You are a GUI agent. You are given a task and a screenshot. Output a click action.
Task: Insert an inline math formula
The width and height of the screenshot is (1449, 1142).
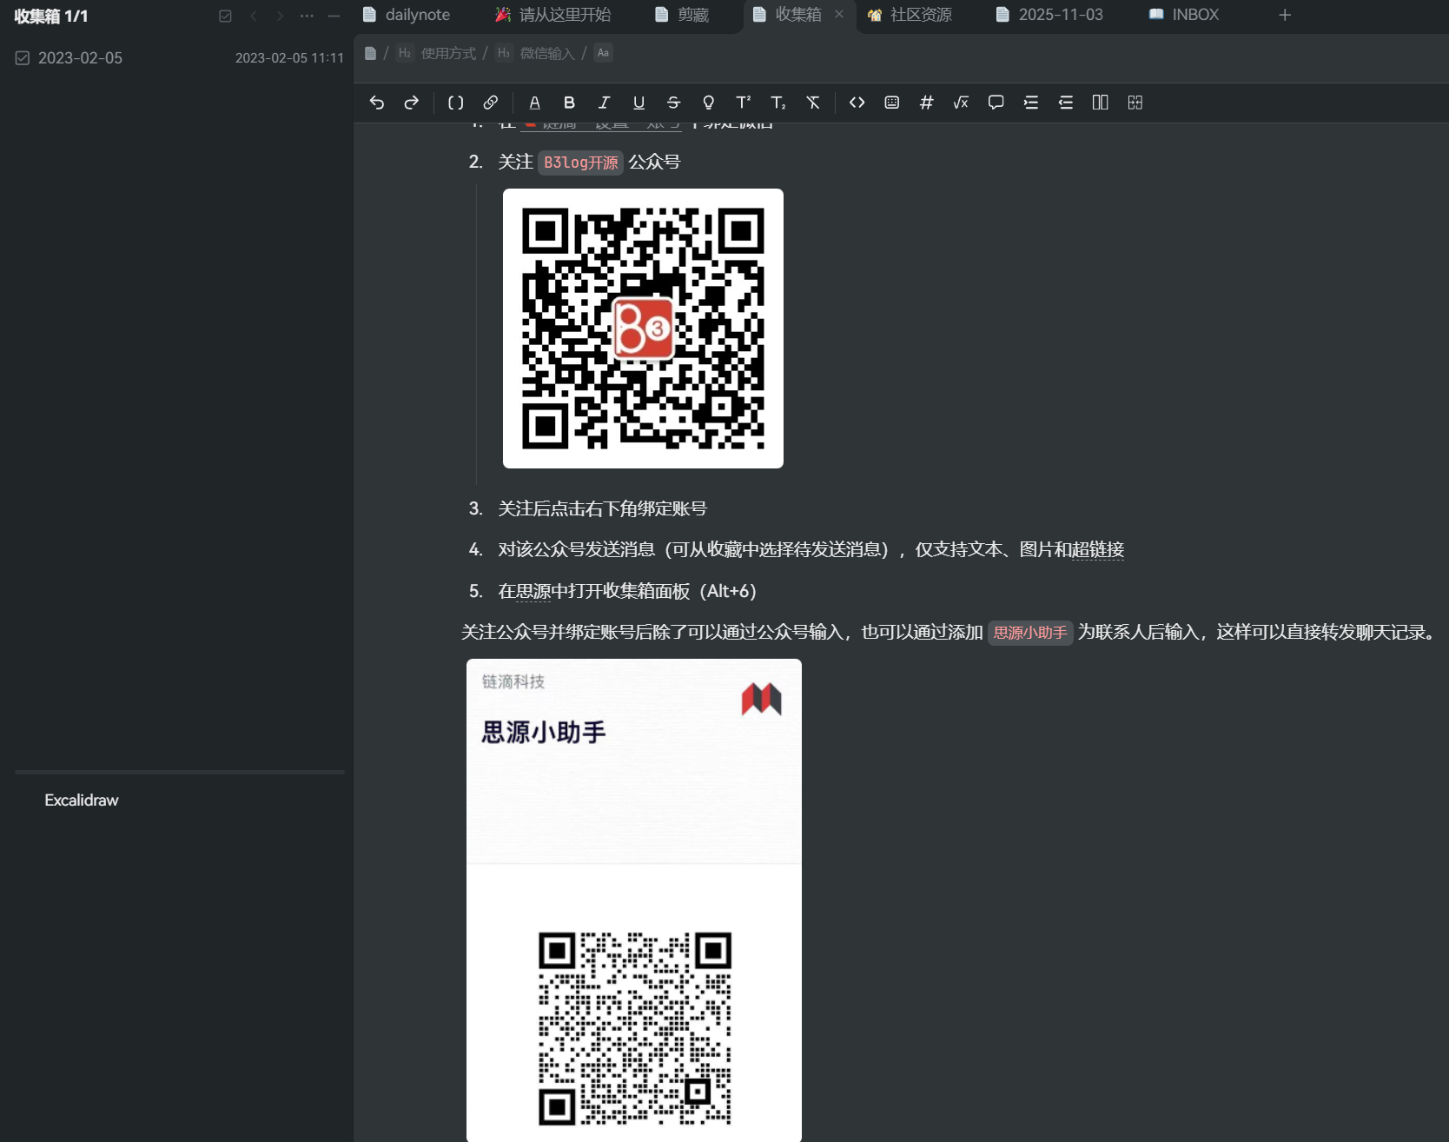pyautogui.click(x=961, y=103)
